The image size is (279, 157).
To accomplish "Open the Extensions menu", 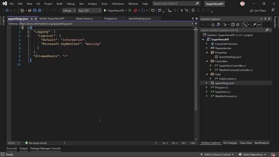I will (x=118, y=3).
